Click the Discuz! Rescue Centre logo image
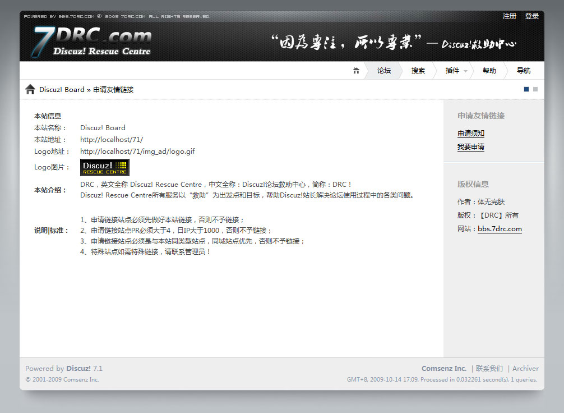The image size is (564, 413). 105,167
